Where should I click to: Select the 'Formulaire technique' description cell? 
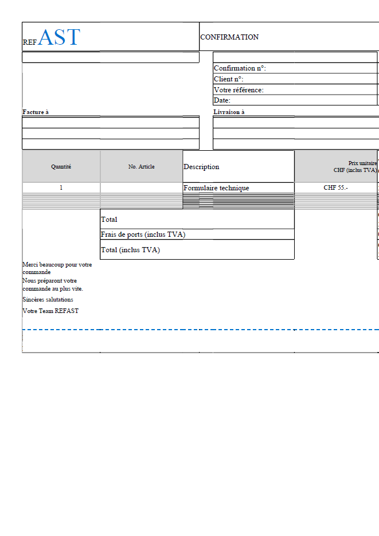pos(239,187)
